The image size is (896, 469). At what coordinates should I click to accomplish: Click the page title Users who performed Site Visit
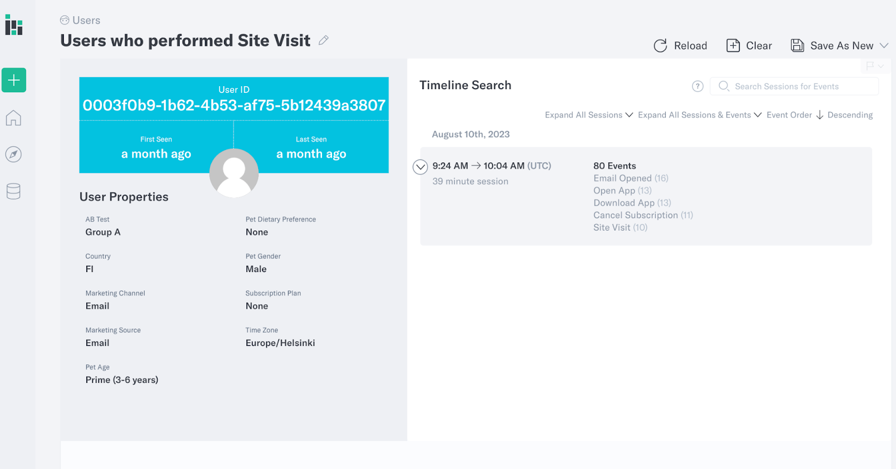pyautogui.click(x=185, y=40)
